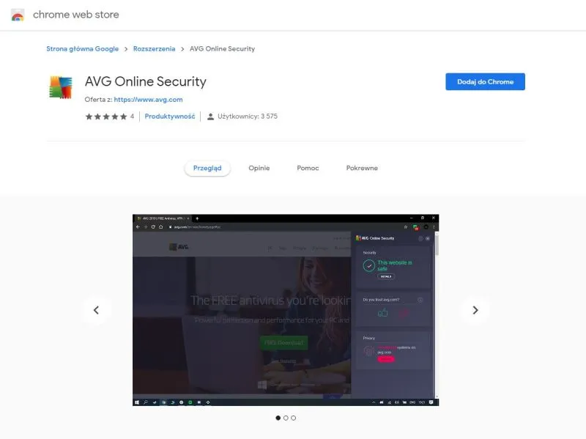This screenshot has height=439, width=586.
Task: Open the Produktywność category link
Action: click(169, 117)
